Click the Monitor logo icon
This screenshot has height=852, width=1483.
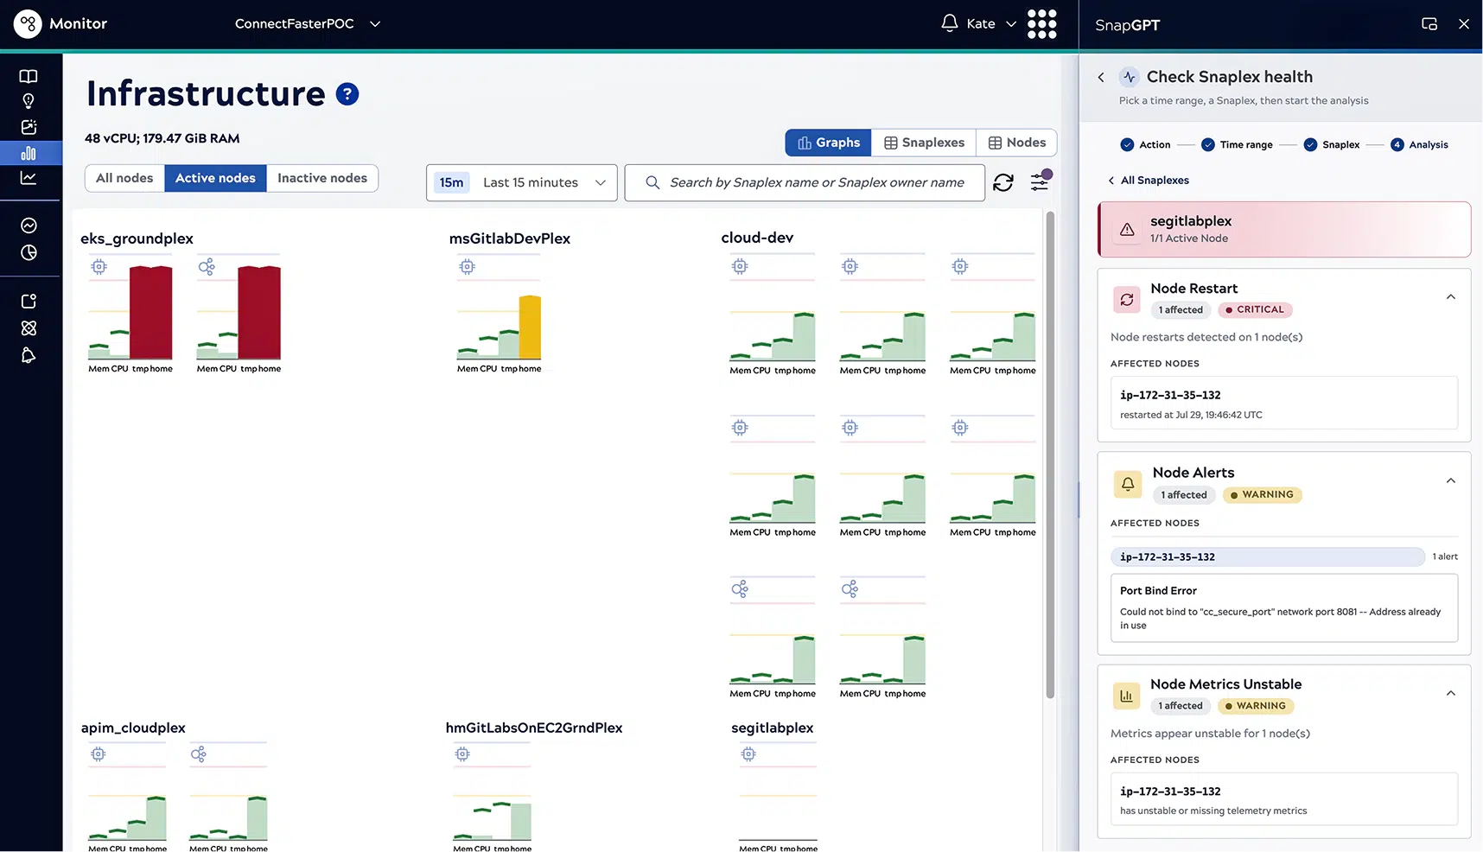pyautogui.click(x=28, y=24)
